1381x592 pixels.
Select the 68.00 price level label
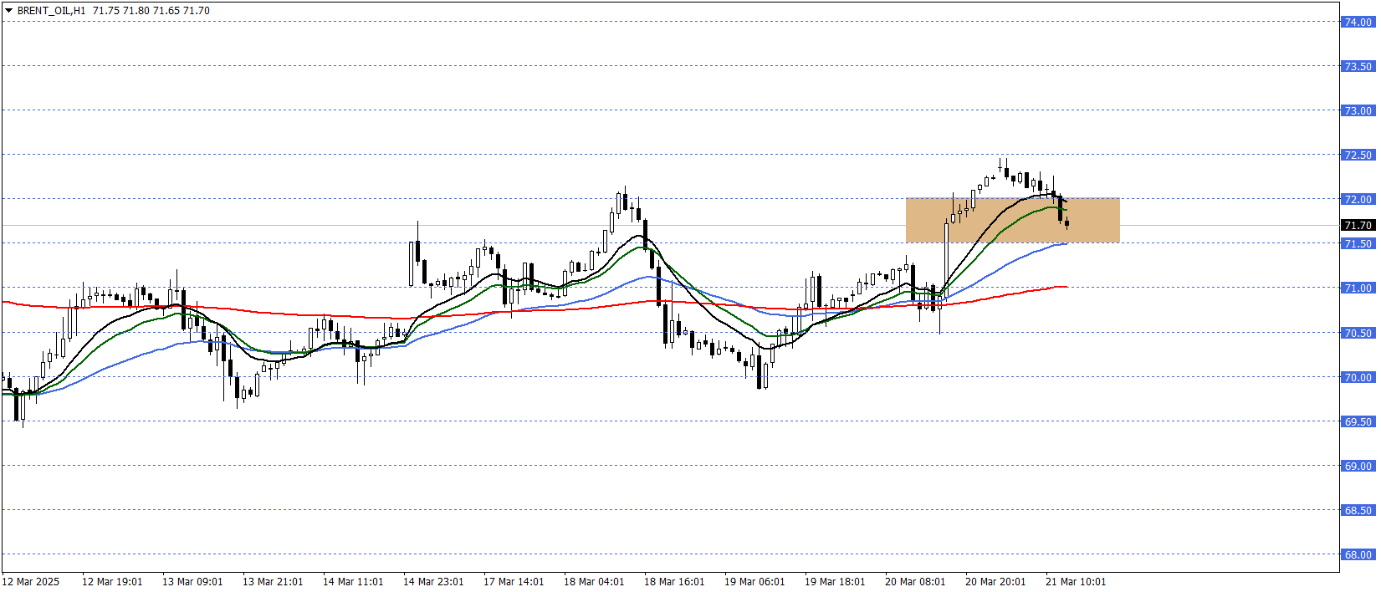pos(1358,555)
